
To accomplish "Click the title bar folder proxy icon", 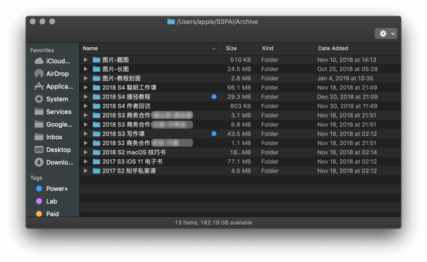I will [171, 21].
